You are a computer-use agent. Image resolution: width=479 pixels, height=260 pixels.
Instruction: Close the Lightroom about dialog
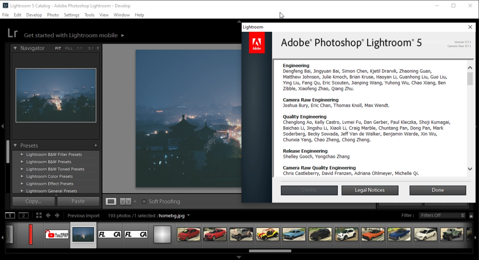tap(470, 27)
